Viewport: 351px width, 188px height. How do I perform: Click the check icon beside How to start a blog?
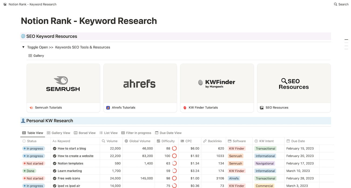tap(55, 149)
